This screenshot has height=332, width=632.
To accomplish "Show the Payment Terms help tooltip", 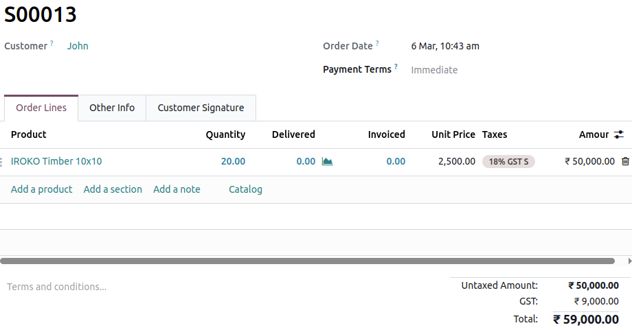I will pos(396,67).
